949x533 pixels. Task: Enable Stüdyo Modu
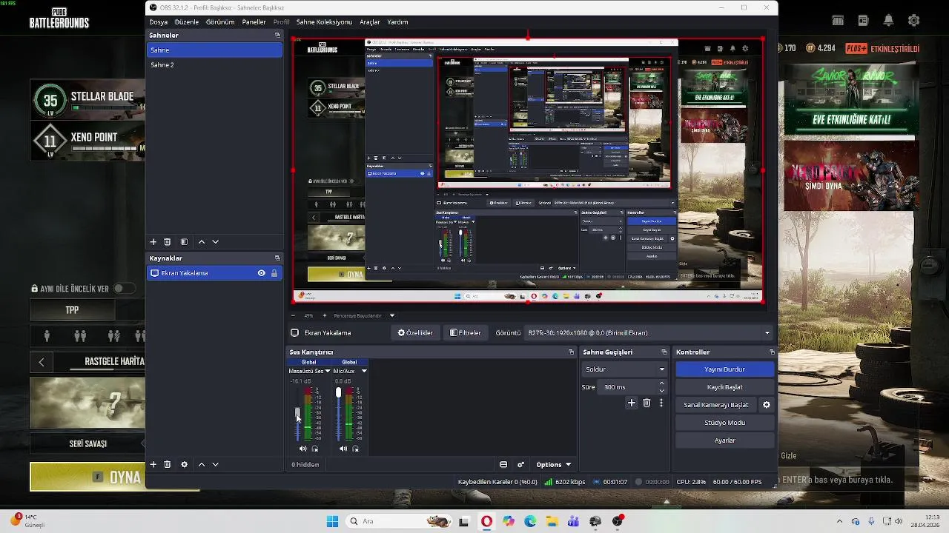coord(724,423)
